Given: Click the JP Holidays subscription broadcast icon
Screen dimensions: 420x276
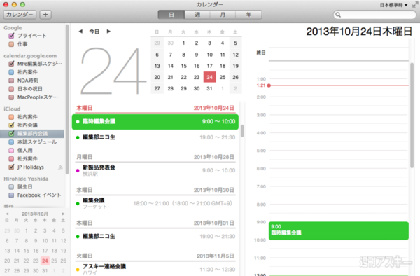Looking at the screenshot, I should [60, 167].
